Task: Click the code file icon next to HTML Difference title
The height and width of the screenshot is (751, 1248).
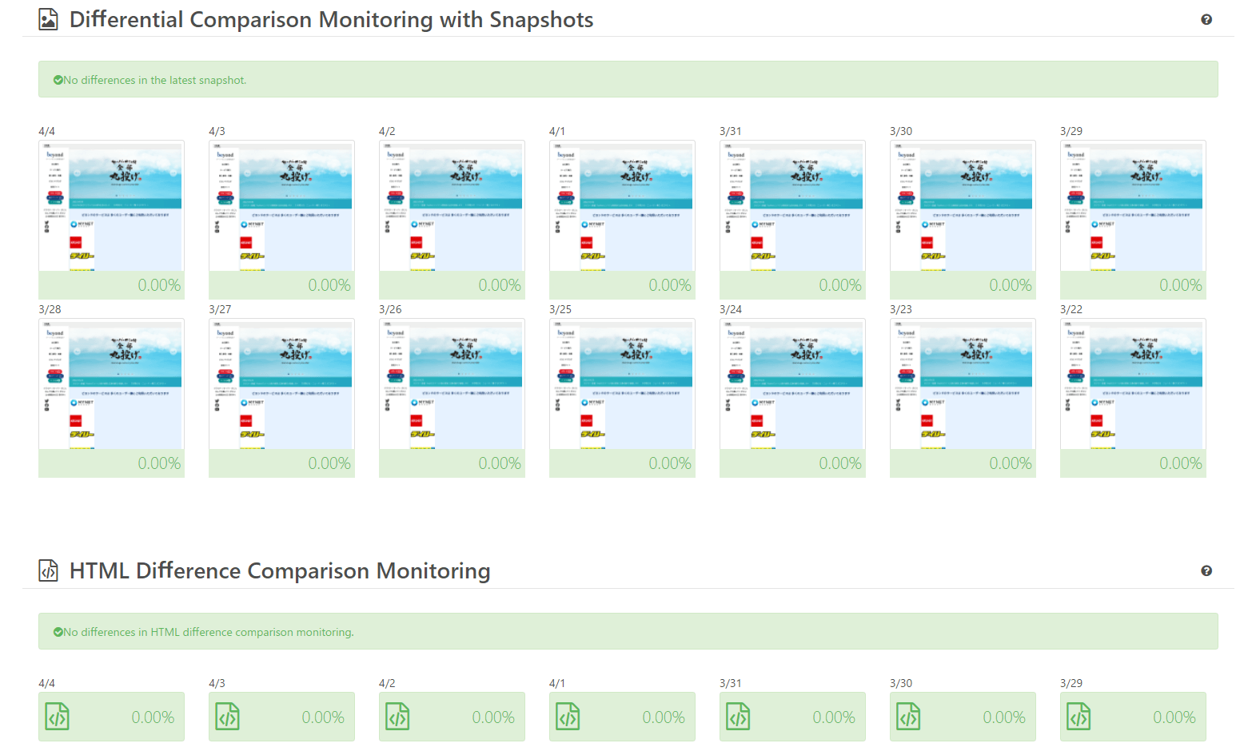Action: [49, 571]
